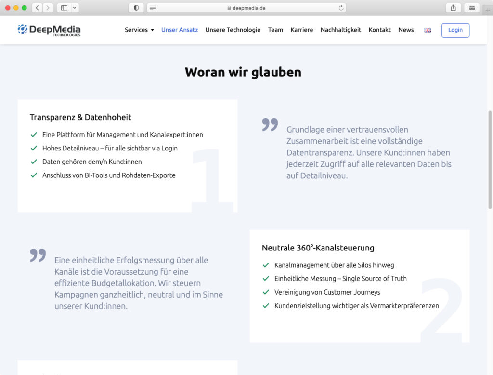The height and width of the screenshot is (375, 493).
Task: Click the DeepMedia Technologies logo
Action: coord(49,30)
